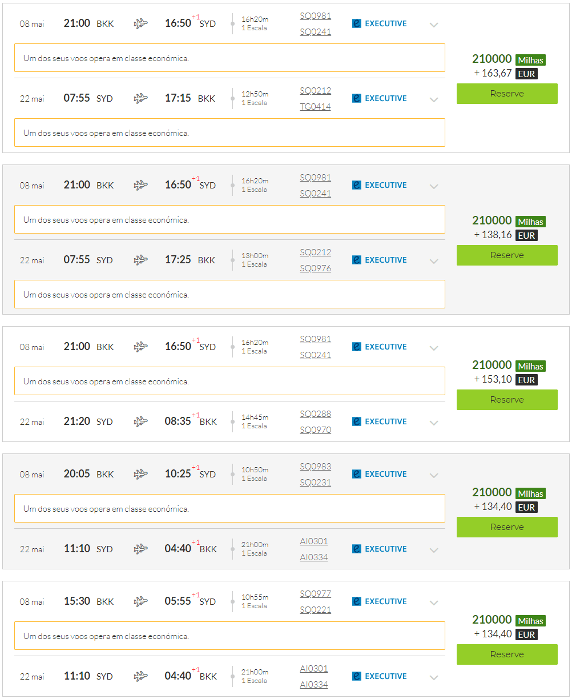
Task: Open flight number link TG0414
Action: 316,107
